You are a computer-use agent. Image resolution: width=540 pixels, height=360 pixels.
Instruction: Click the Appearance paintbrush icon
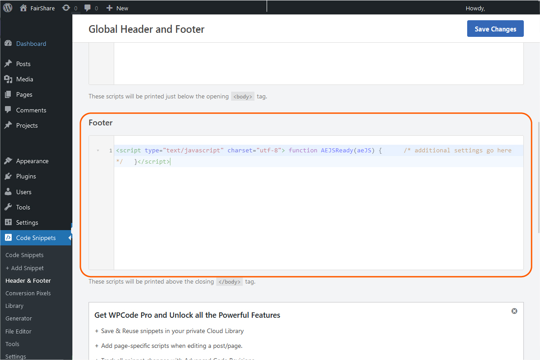click(x=8, y=161)
